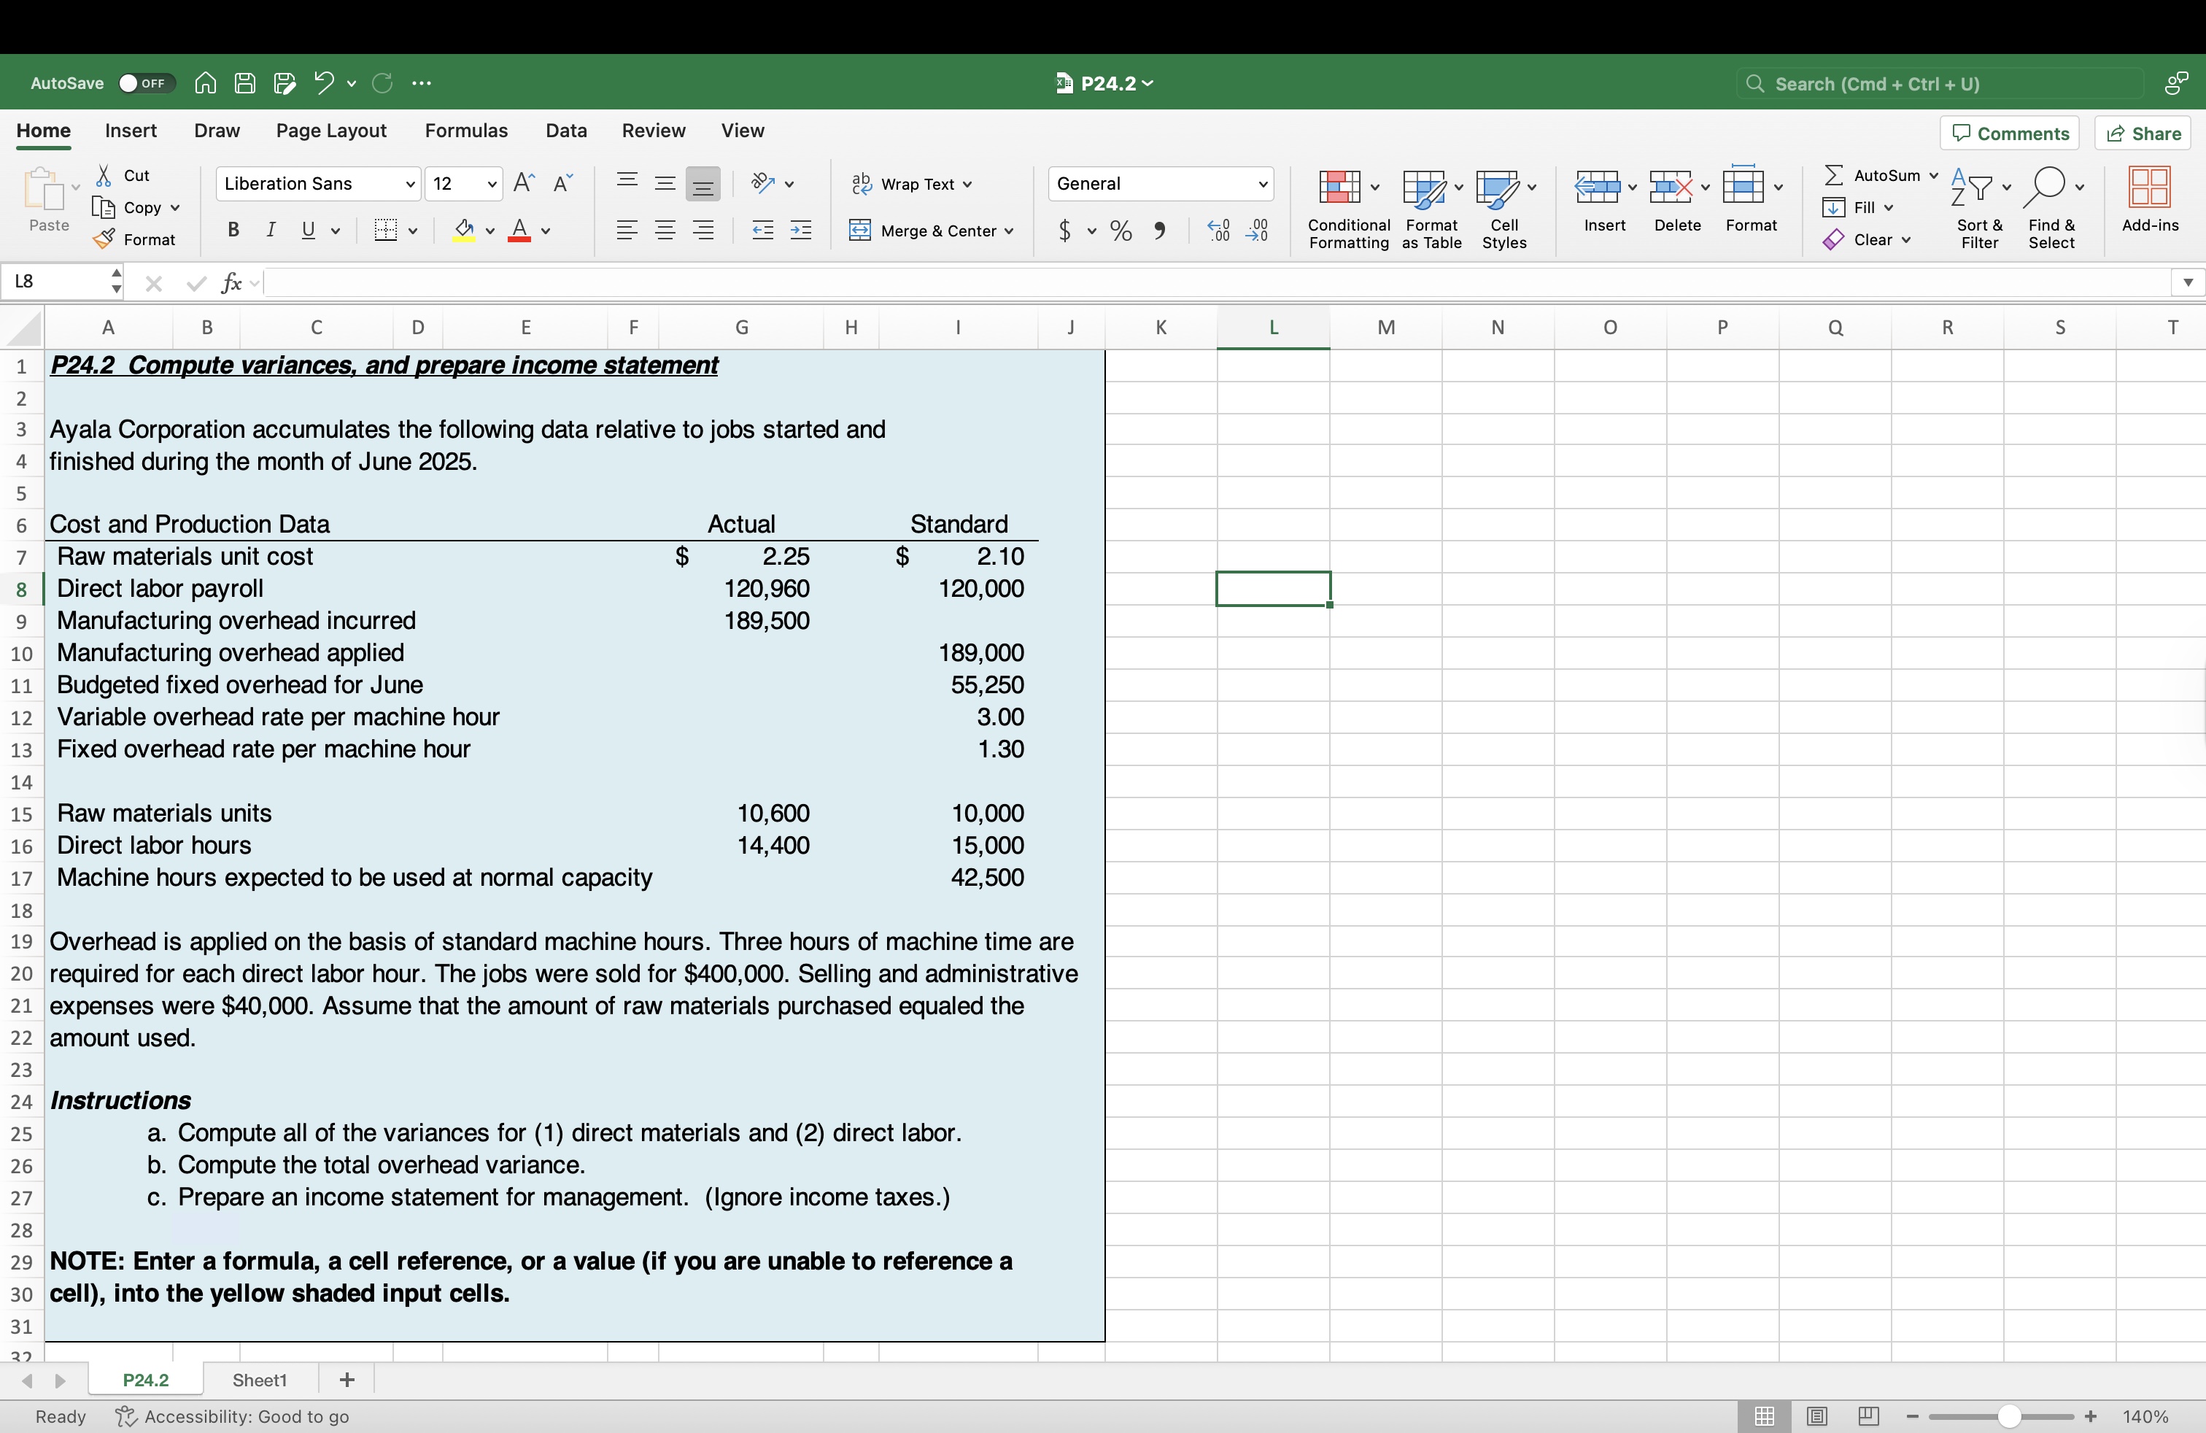Click inside the formula bar
The image size is (2206, 1433).
741,282
